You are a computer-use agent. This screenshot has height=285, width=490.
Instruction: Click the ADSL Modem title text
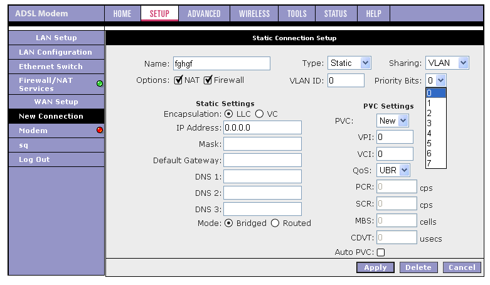pyautogui.click(x=41, y=13)
